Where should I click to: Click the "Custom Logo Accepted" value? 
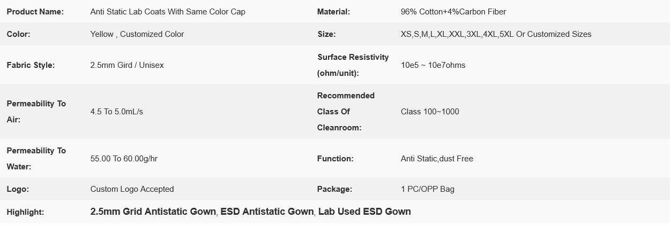click(x=132, y=189)
